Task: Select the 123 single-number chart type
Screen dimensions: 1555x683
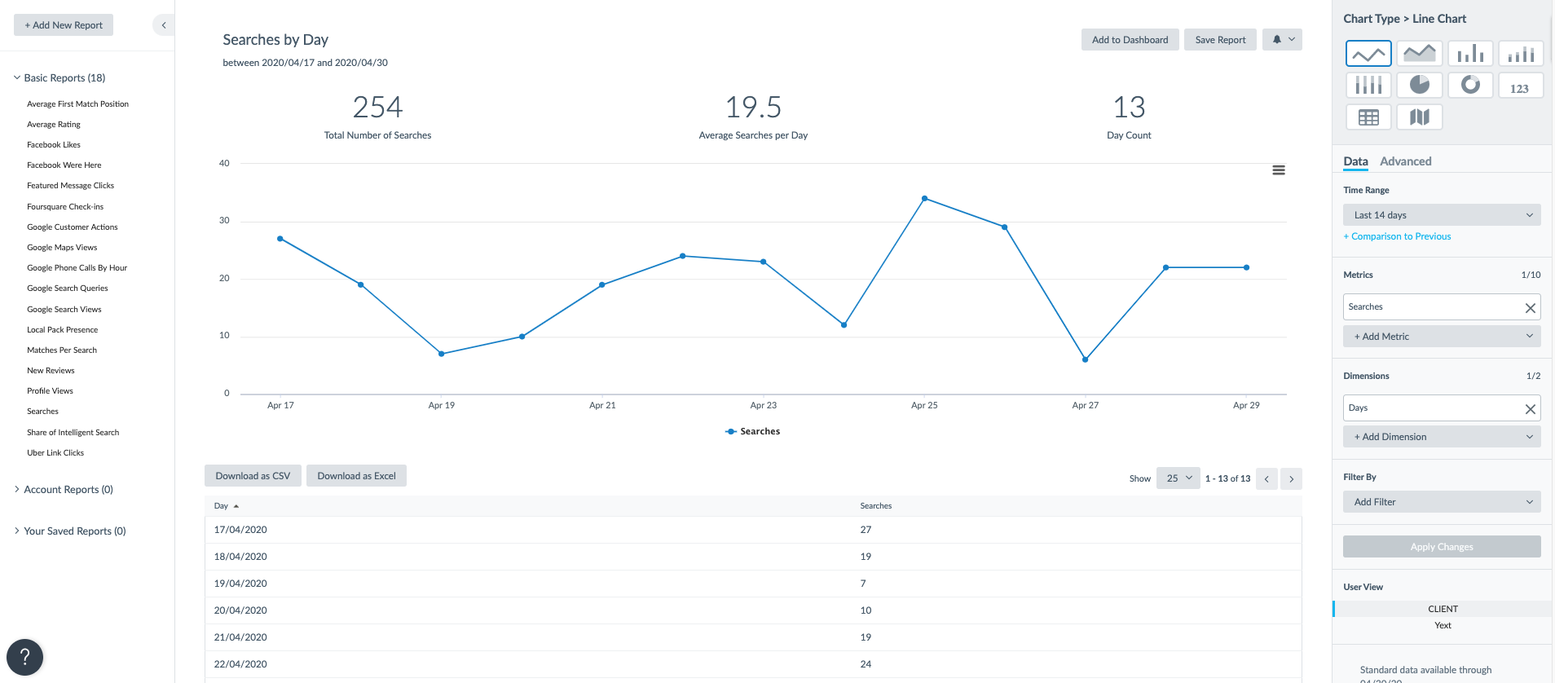Action: 1520,86
